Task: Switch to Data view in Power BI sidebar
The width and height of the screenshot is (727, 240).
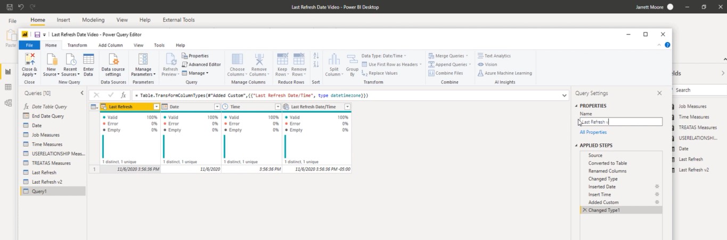Action: [x=8, y=87]
